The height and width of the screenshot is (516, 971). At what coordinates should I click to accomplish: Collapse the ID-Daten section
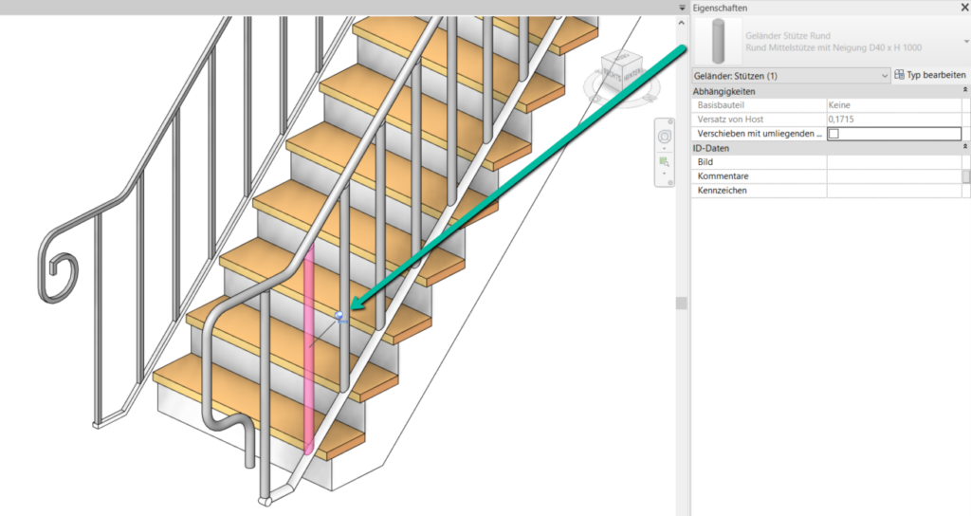pyautogui.click(x=965, y=148)
